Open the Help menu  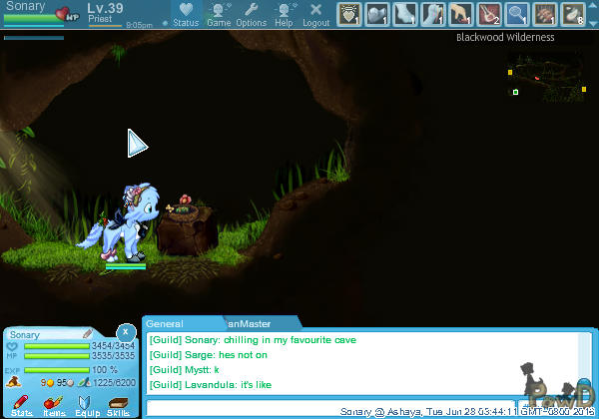[284, 14]
